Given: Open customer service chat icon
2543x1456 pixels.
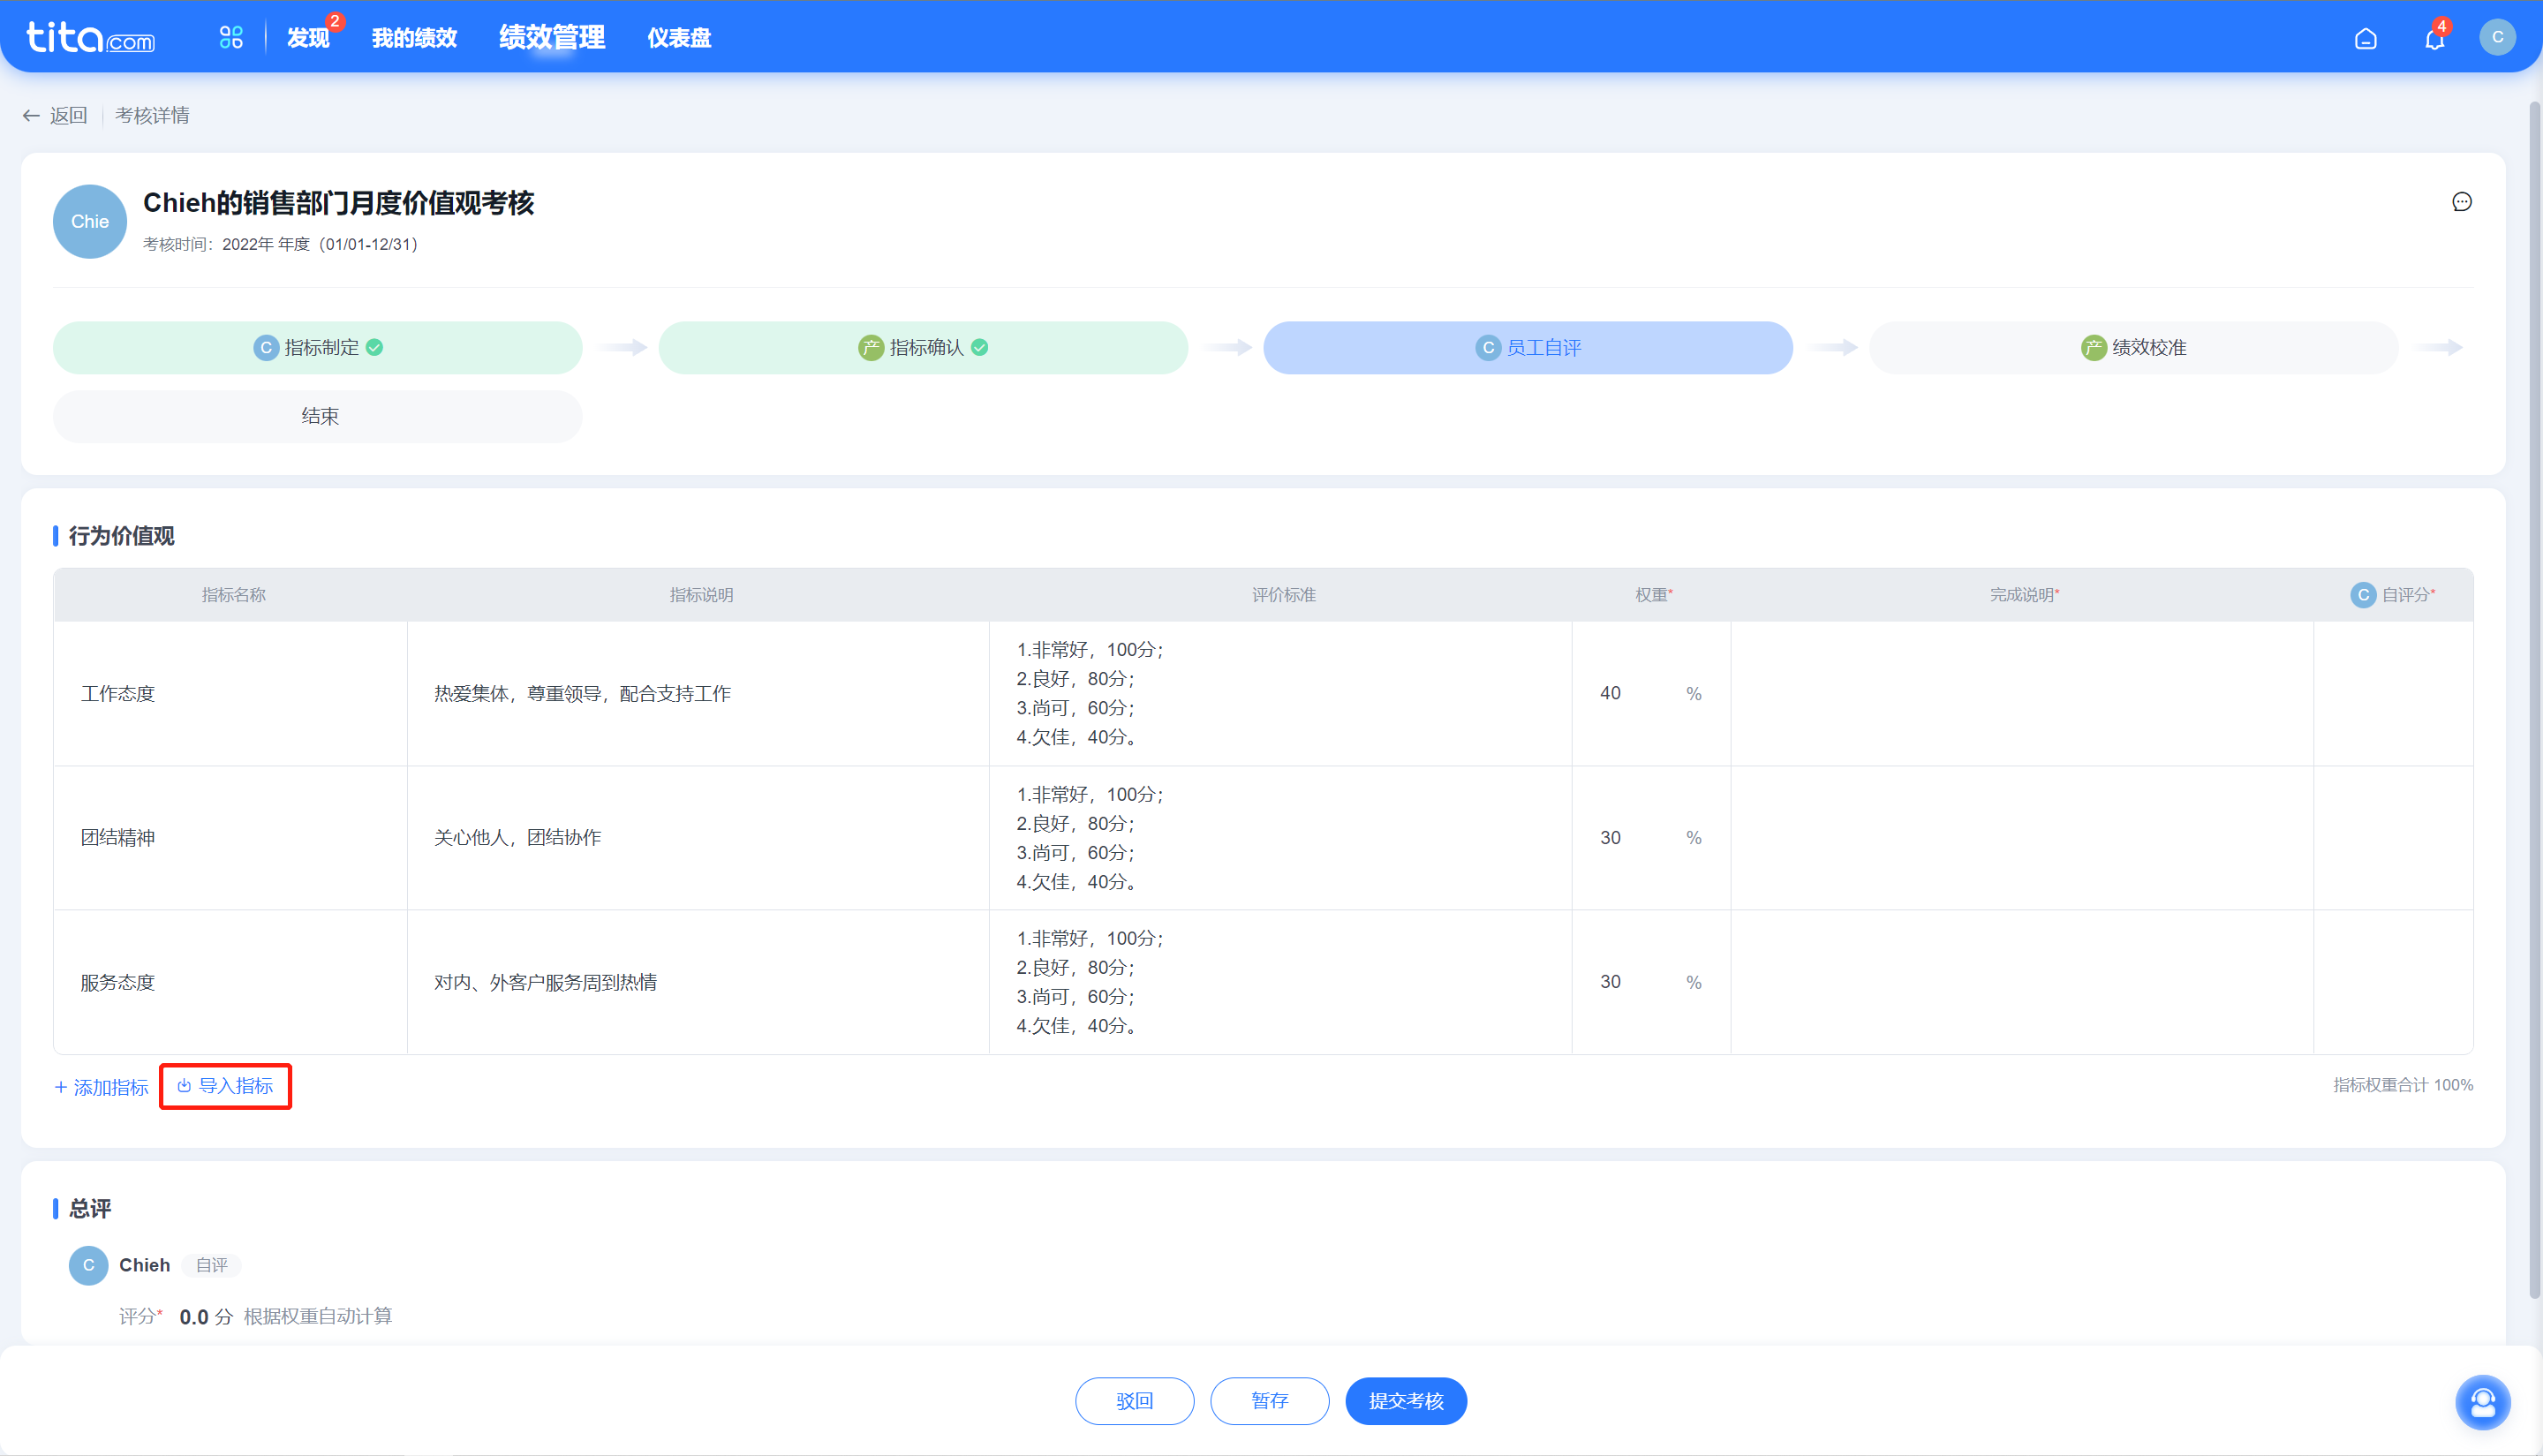Looking at the screenshot, I should click(x=2482, y=1403).
